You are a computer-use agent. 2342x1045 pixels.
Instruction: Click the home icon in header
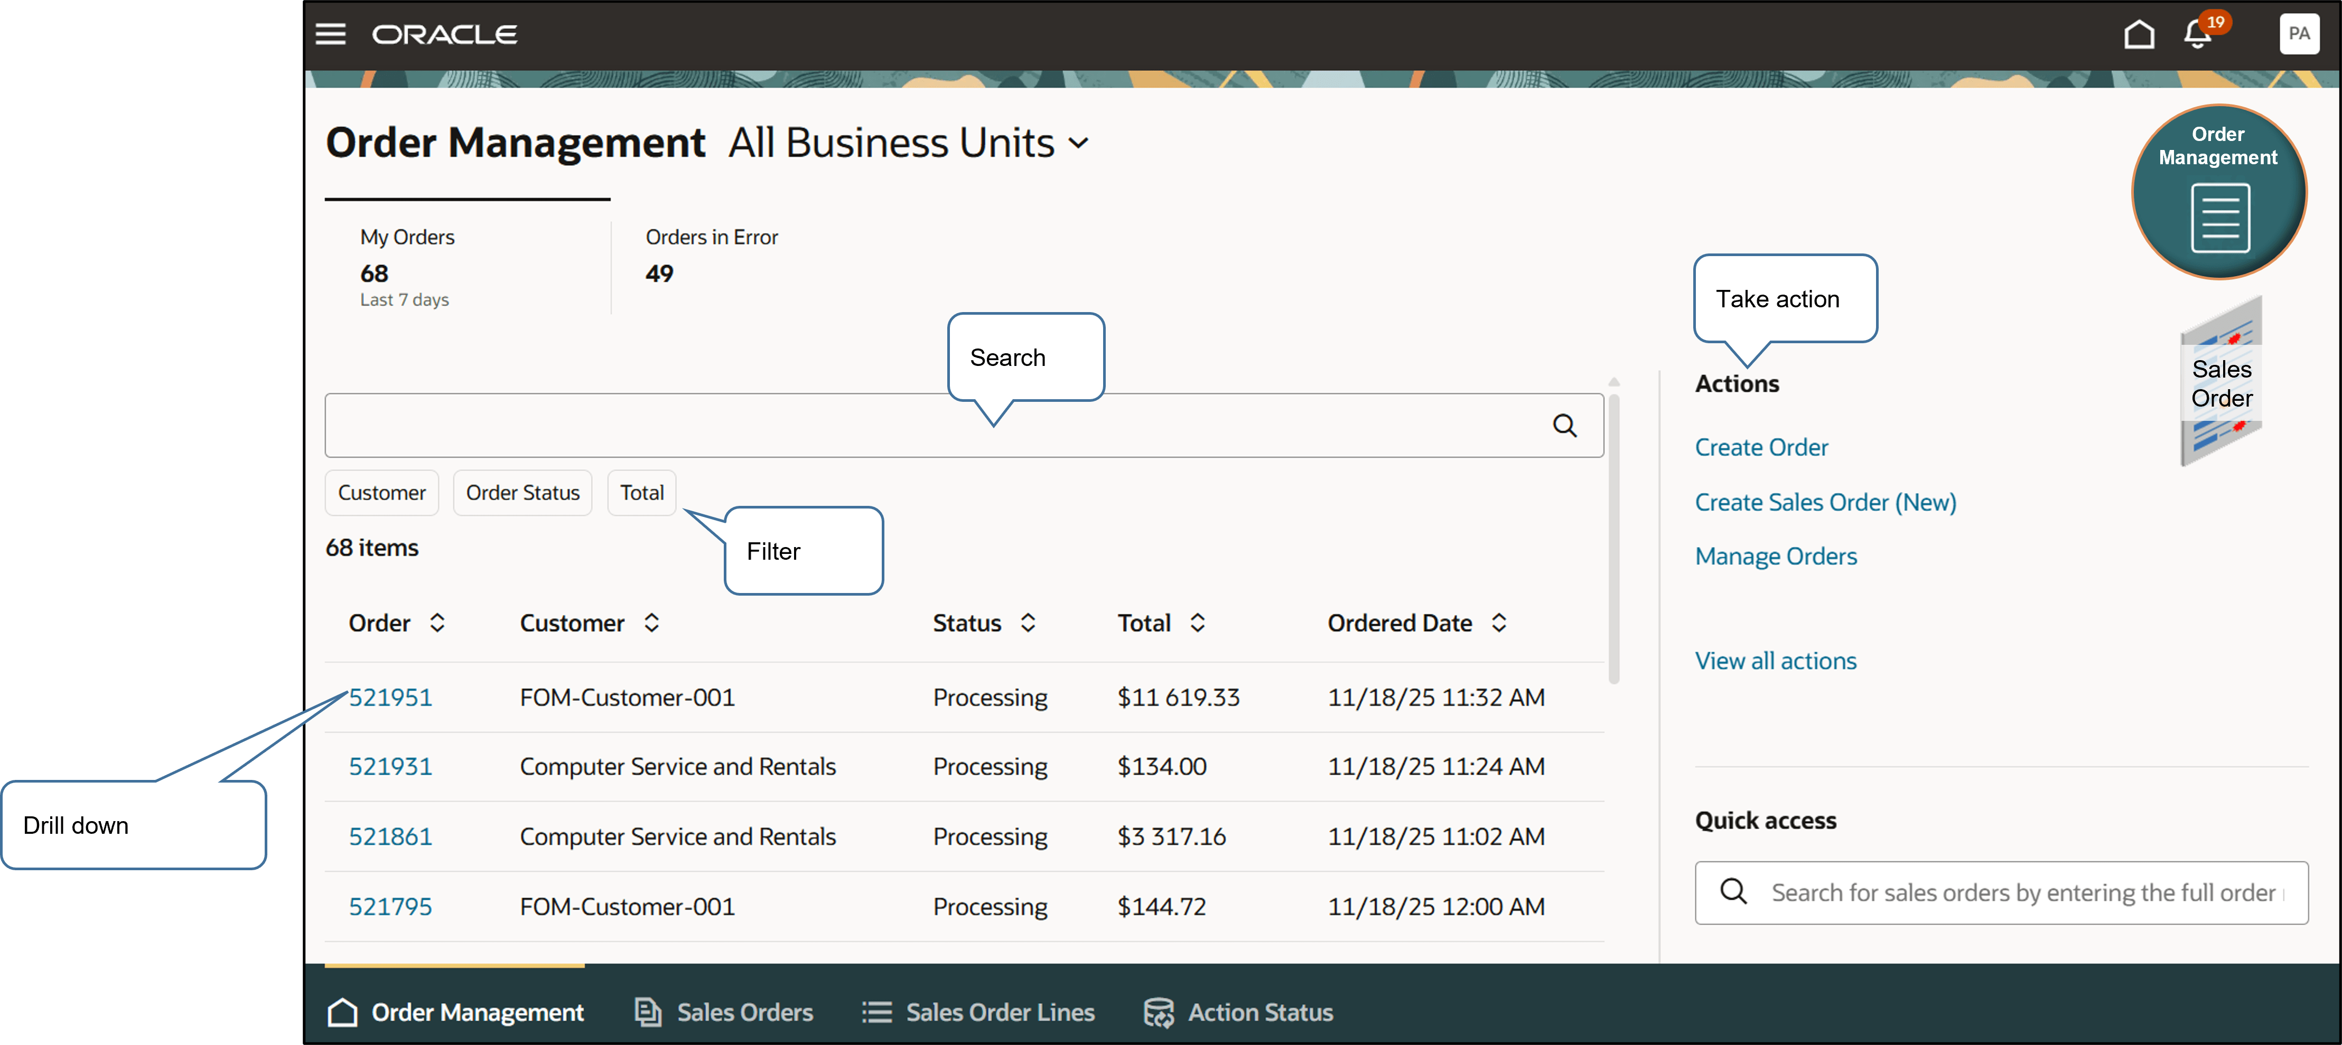point(2139,34)
